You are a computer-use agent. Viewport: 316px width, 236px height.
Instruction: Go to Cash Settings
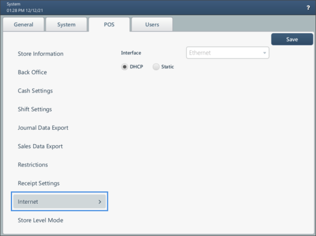pos(35,91)
